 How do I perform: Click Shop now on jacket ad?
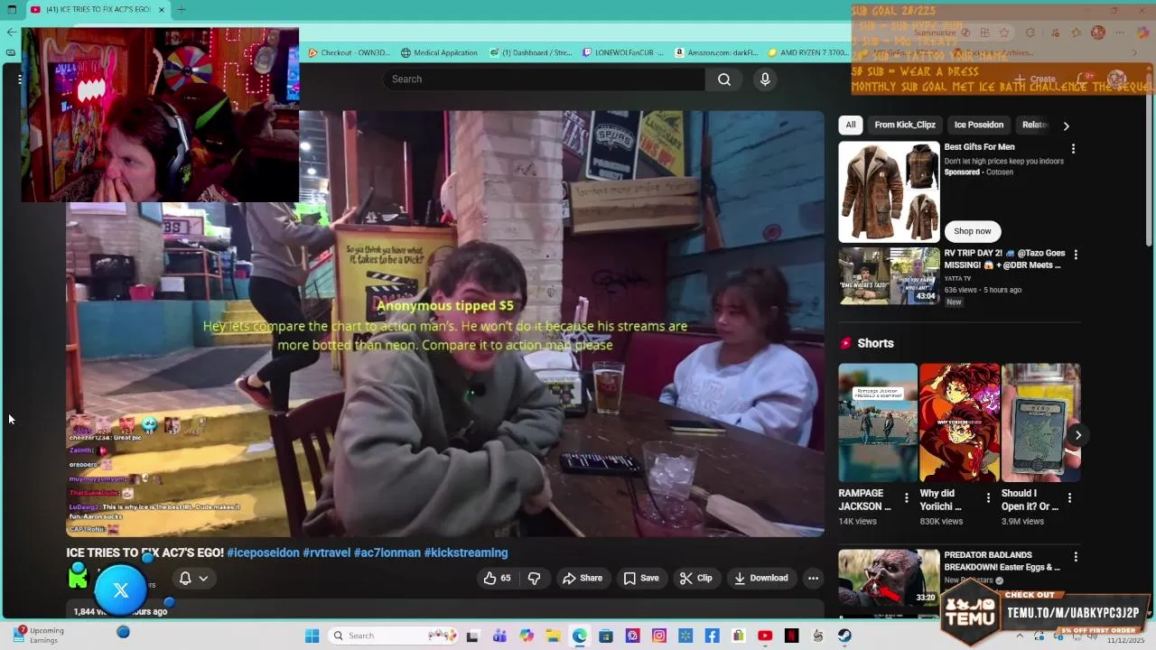coord(972,231)
